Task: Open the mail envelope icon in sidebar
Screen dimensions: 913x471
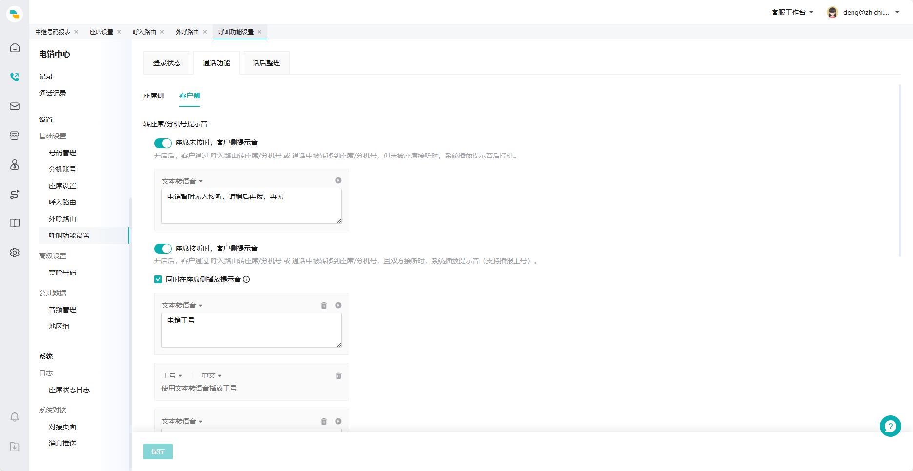Action: (15, 106)
